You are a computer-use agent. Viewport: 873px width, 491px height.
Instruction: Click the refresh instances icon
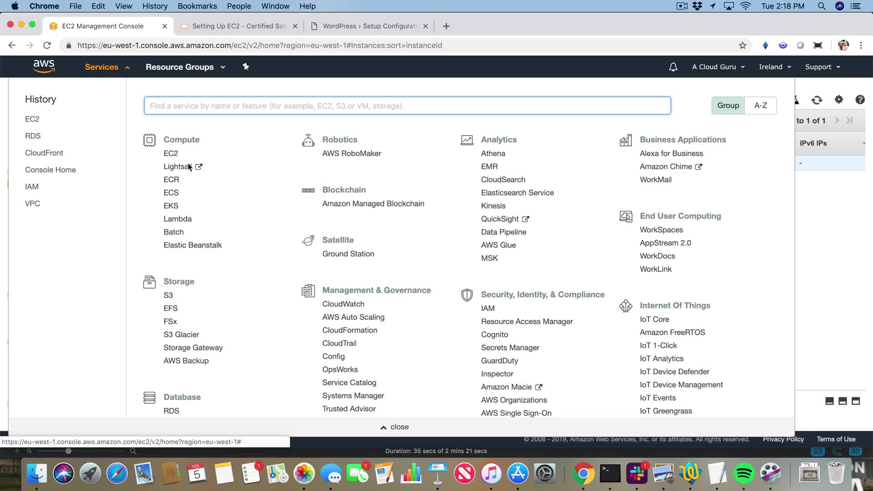[817, 100]
